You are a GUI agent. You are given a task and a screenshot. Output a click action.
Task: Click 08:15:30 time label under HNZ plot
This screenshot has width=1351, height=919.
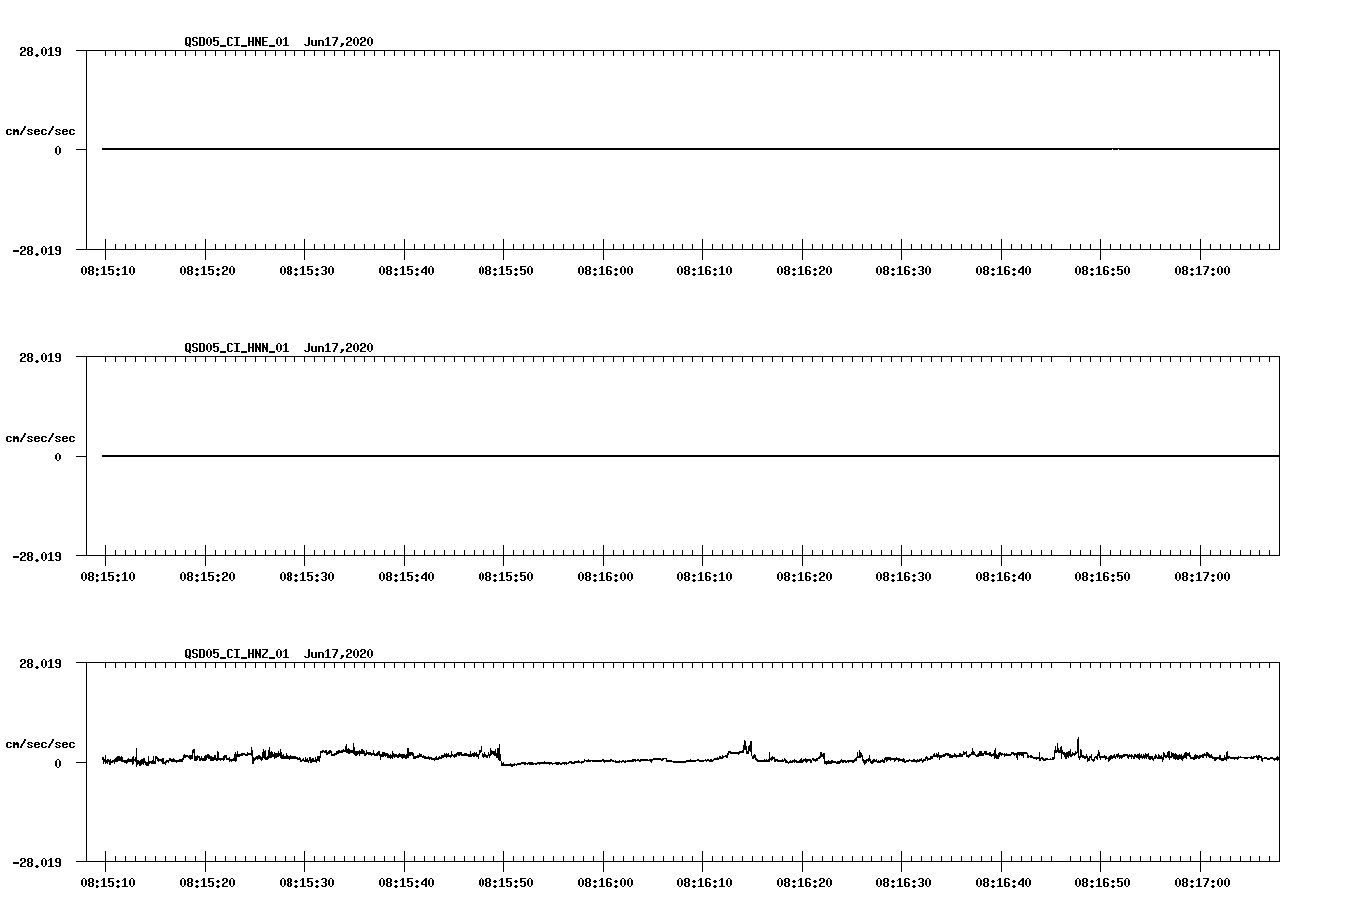306,883
